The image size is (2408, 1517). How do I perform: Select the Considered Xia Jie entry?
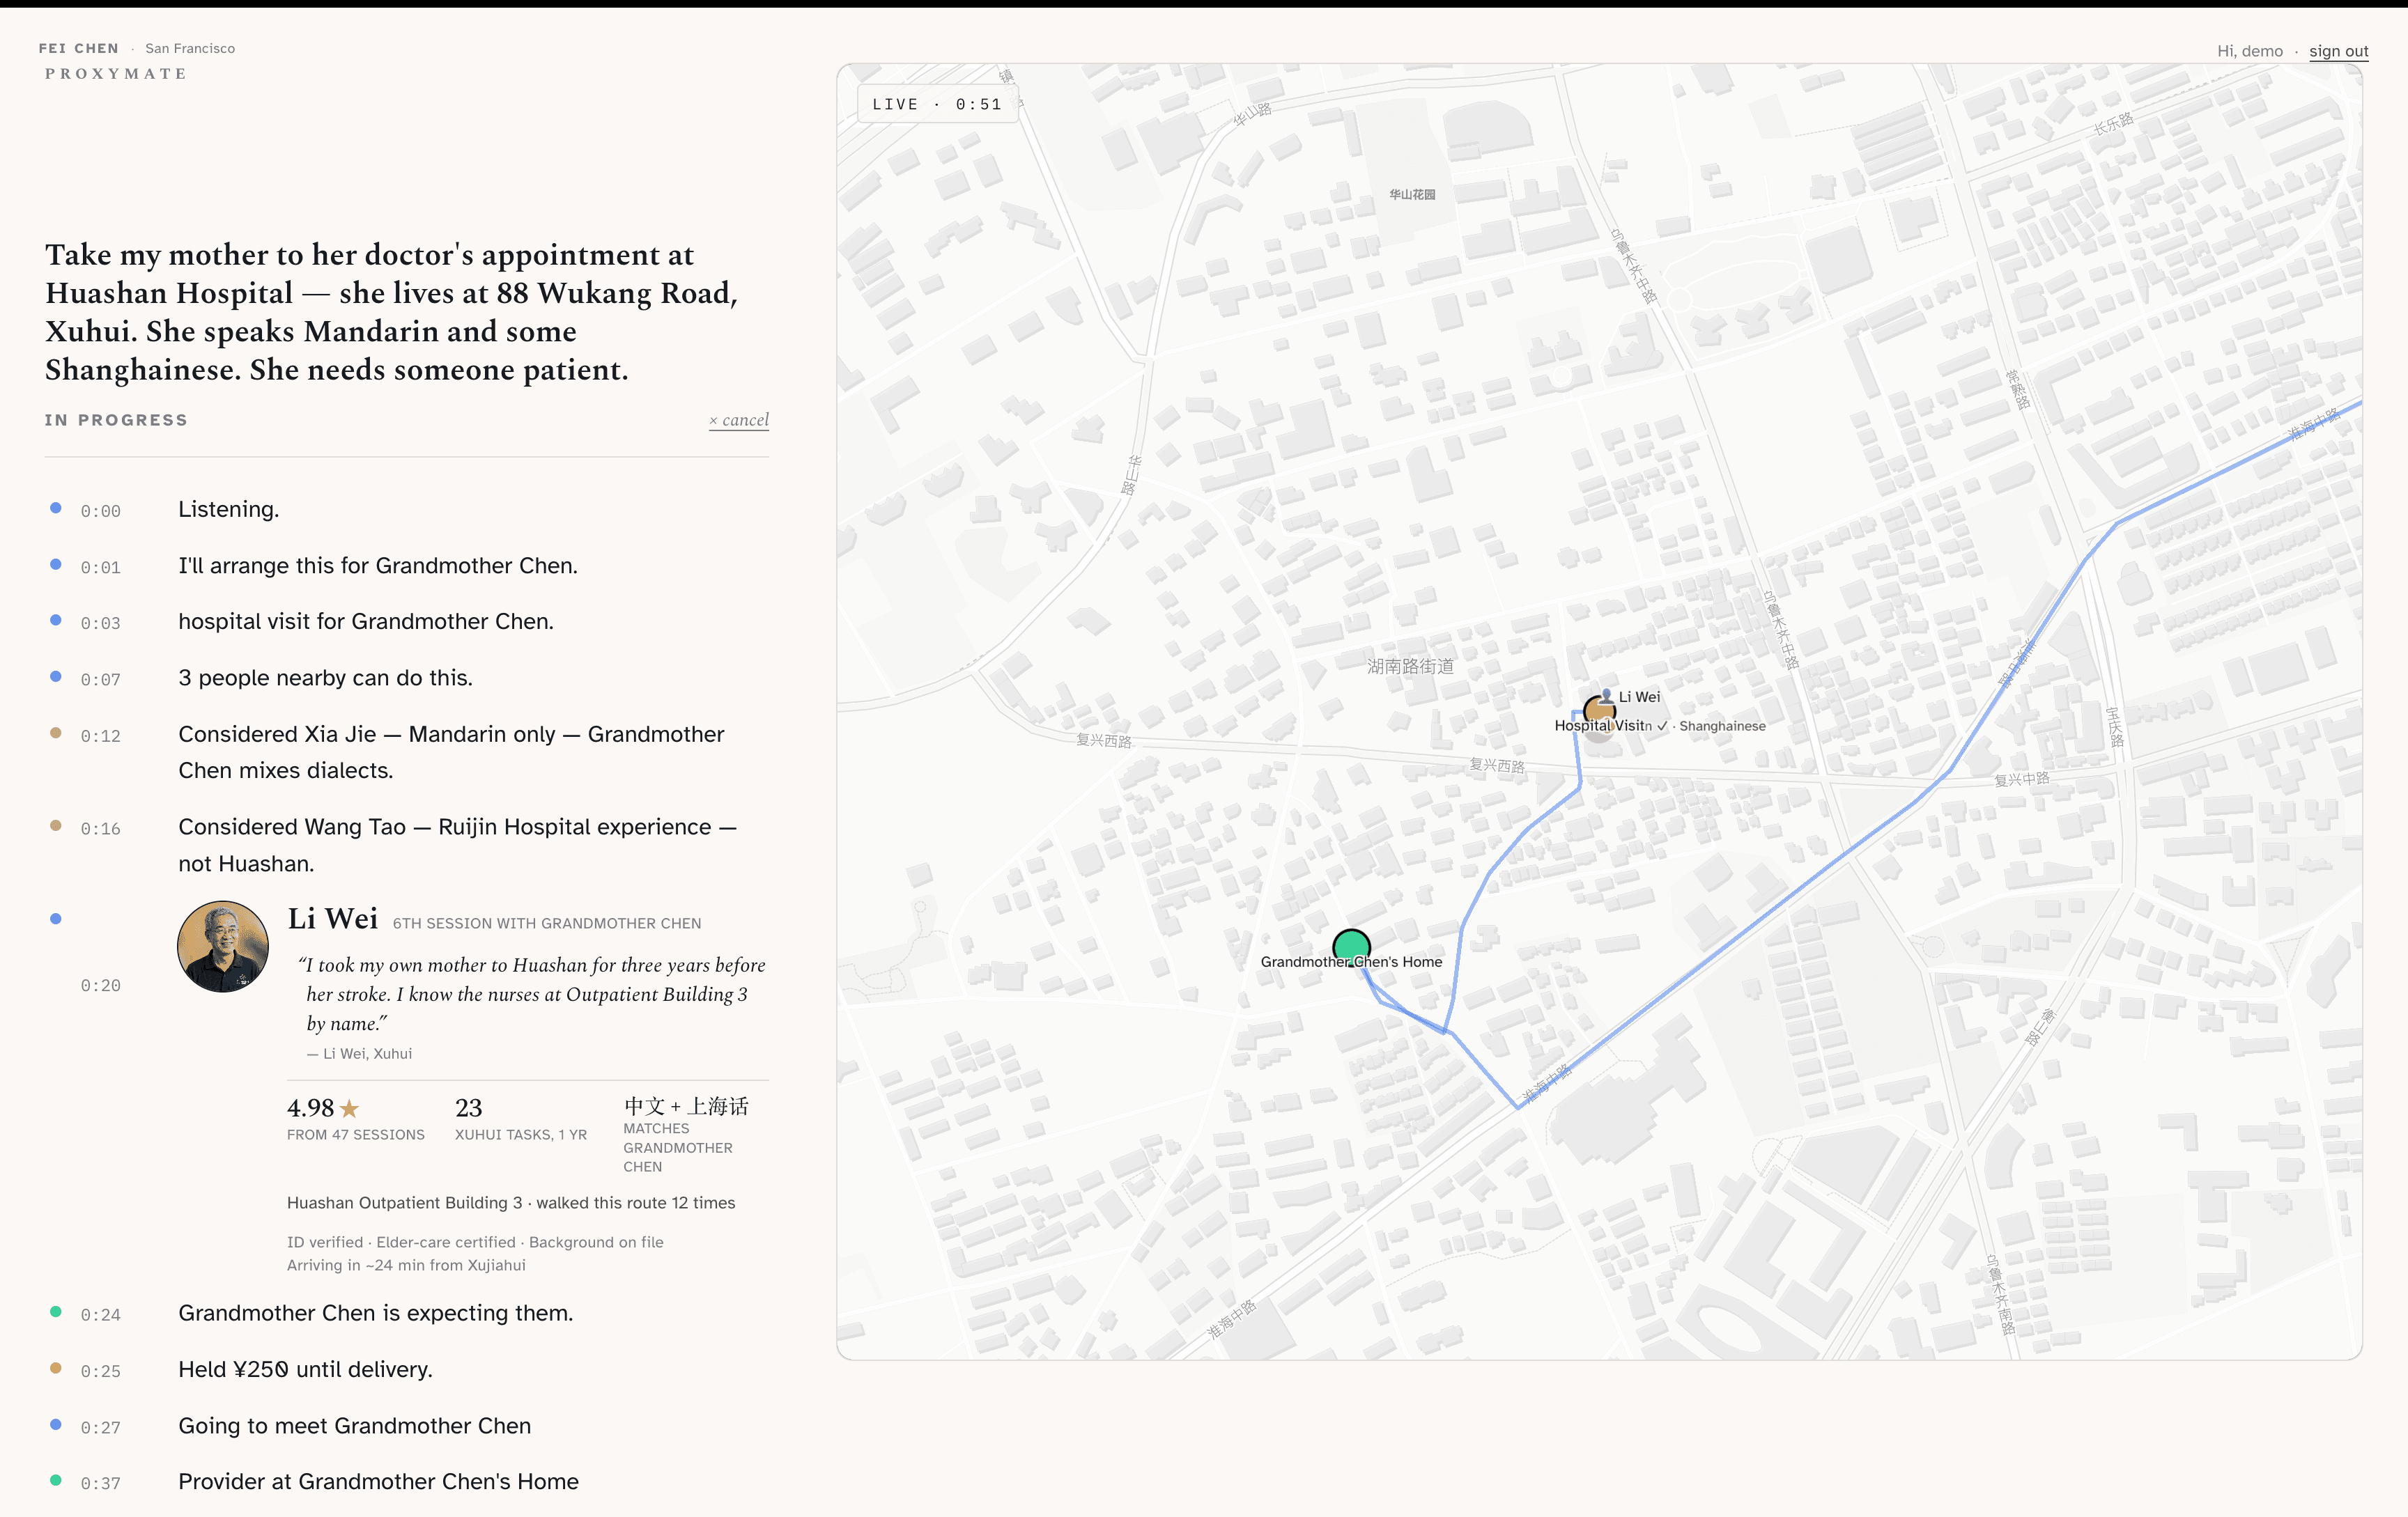click(x=407, y=752)
